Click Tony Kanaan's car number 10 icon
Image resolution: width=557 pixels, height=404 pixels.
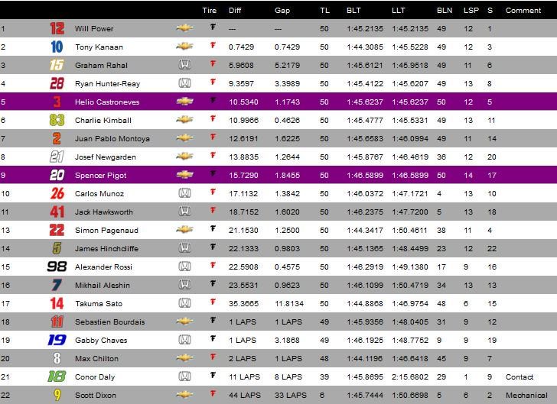pyautogui.click(x=57, y=47)
